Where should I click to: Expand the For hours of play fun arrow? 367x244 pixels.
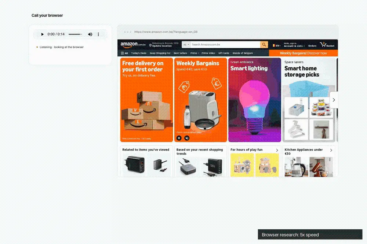pos(277,150)
